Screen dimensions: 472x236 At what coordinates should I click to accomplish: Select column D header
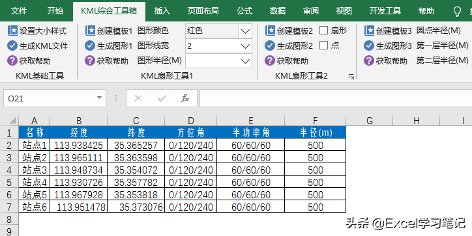(x=191, y=120)
